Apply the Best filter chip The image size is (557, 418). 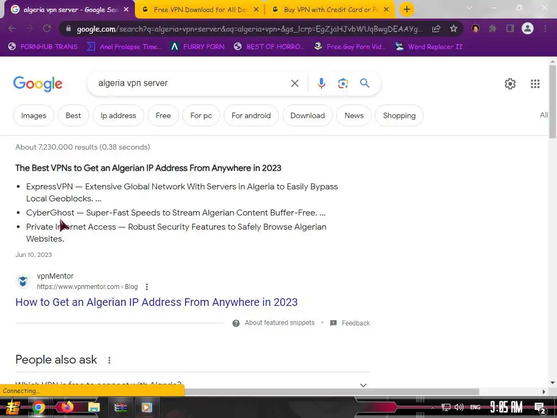pyautogui.click(x=73, y=115)
